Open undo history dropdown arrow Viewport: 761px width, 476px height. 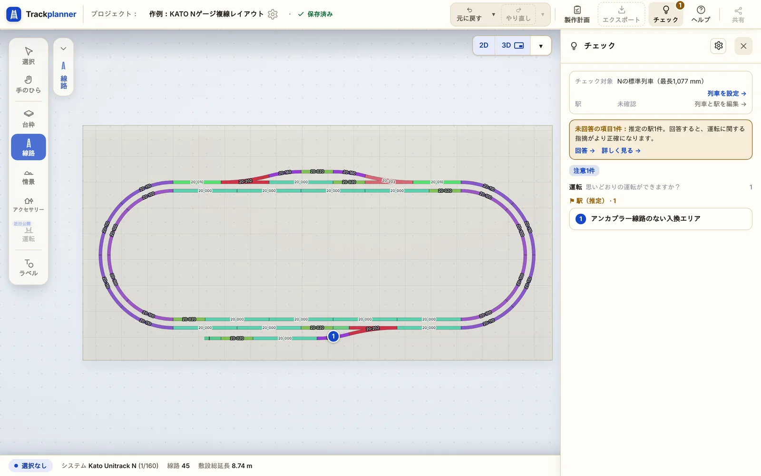(493, 14)
